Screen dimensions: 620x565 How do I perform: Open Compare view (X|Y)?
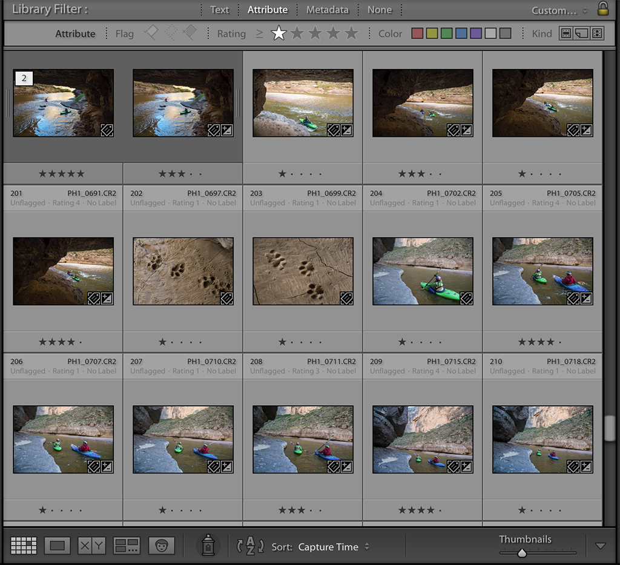point(91,546)
